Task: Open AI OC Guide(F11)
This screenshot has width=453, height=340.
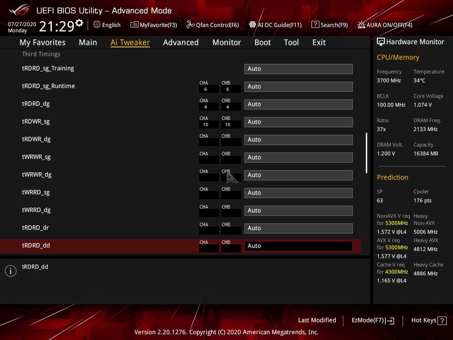Action: pyautogui.click(x=275, y=25)
